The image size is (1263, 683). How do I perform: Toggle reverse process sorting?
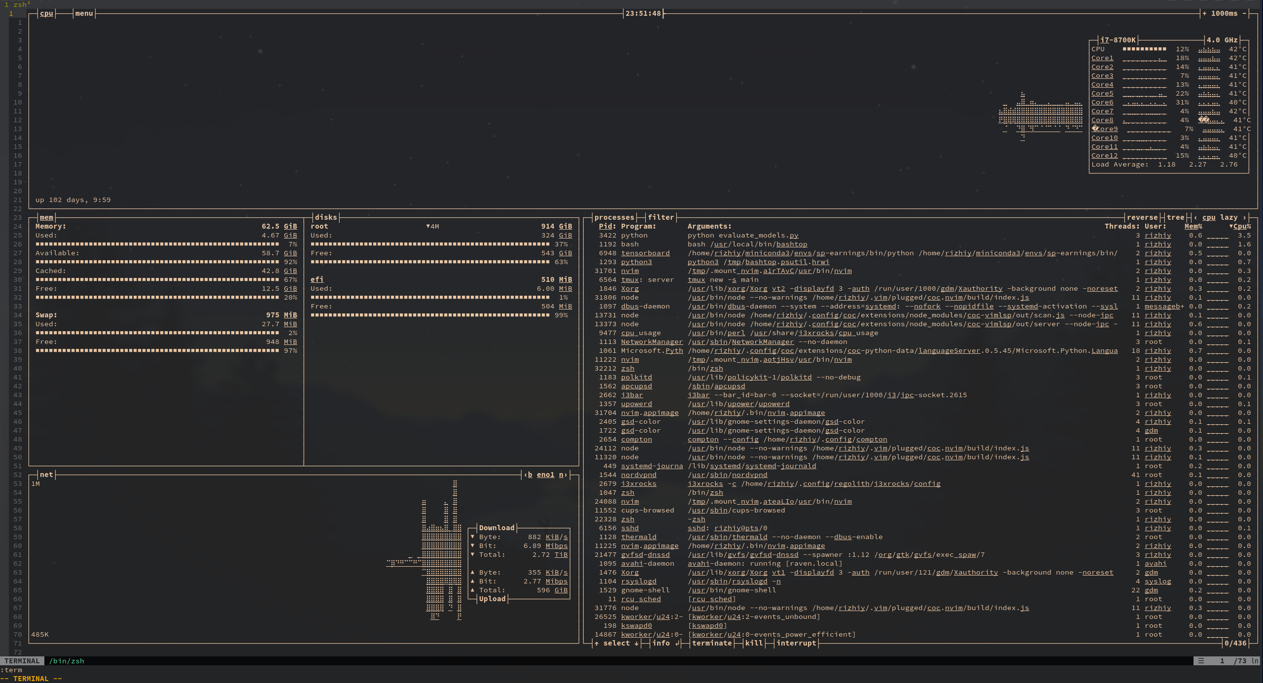[x=1143, y=217]
